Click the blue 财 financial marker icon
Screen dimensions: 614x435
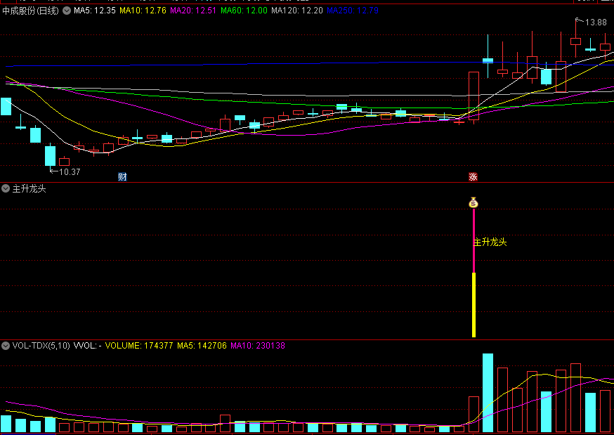(x=122, y=176)
